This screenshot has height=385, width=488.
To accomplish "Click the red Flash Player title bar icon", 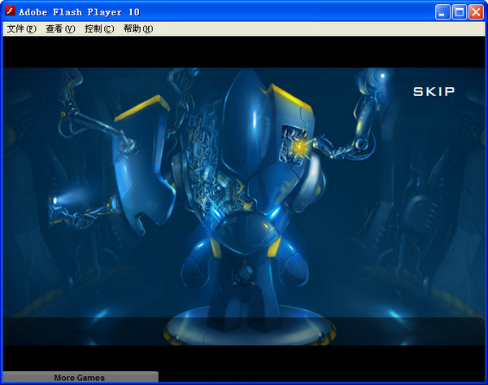I will [x=11, y=11].
